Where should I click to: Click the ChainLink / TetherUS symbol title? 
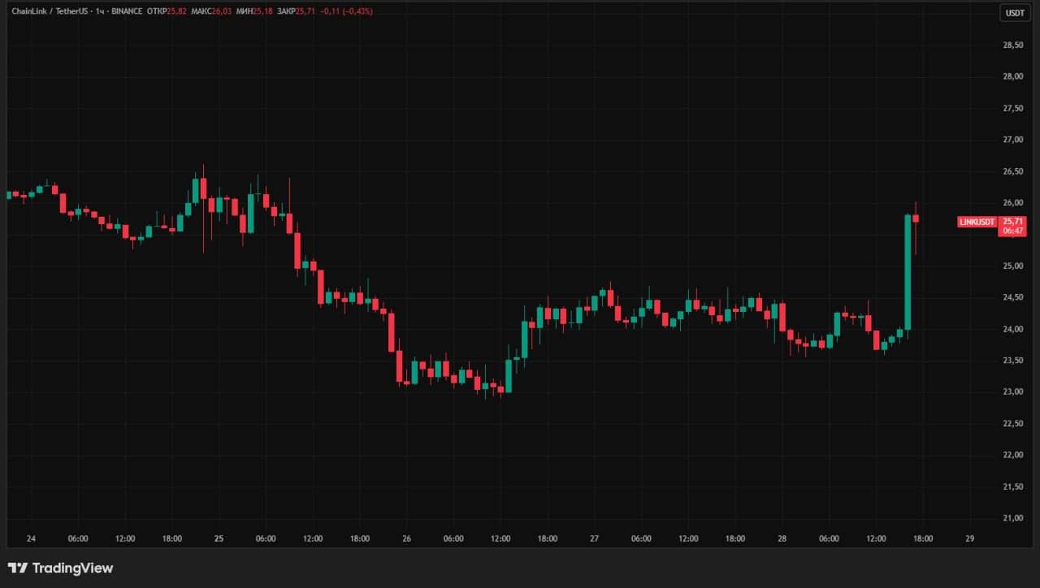point(49,11)
